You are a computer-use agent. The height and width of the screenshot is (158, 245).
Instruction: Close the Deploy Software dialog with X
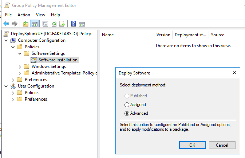pyautogui.click(x=234, y=73)
